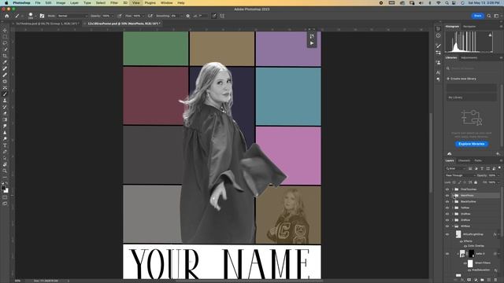Click the symmetry paint butterfly icon

(x=222, y=16)
